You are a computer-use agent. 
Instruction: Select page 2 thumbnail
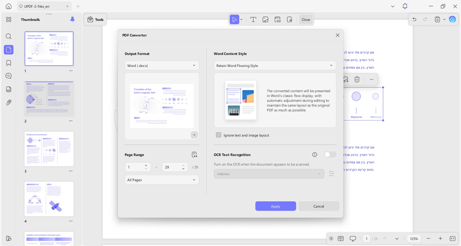49,99
